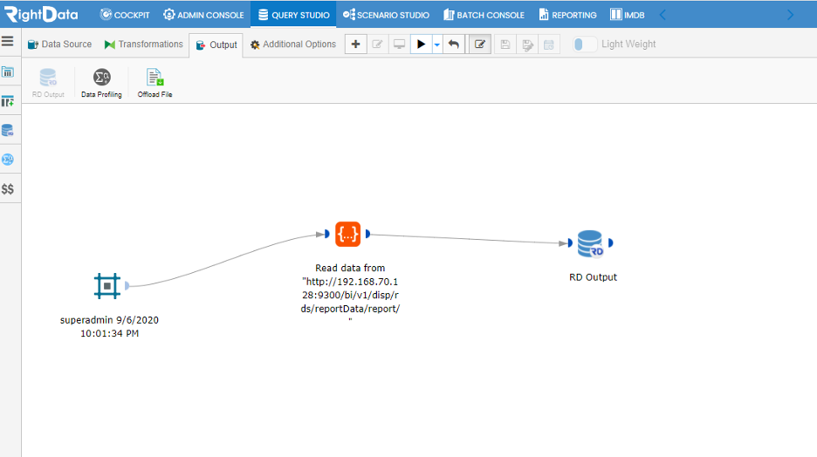Click the add plus toolbar button

(x=356, y=44)
